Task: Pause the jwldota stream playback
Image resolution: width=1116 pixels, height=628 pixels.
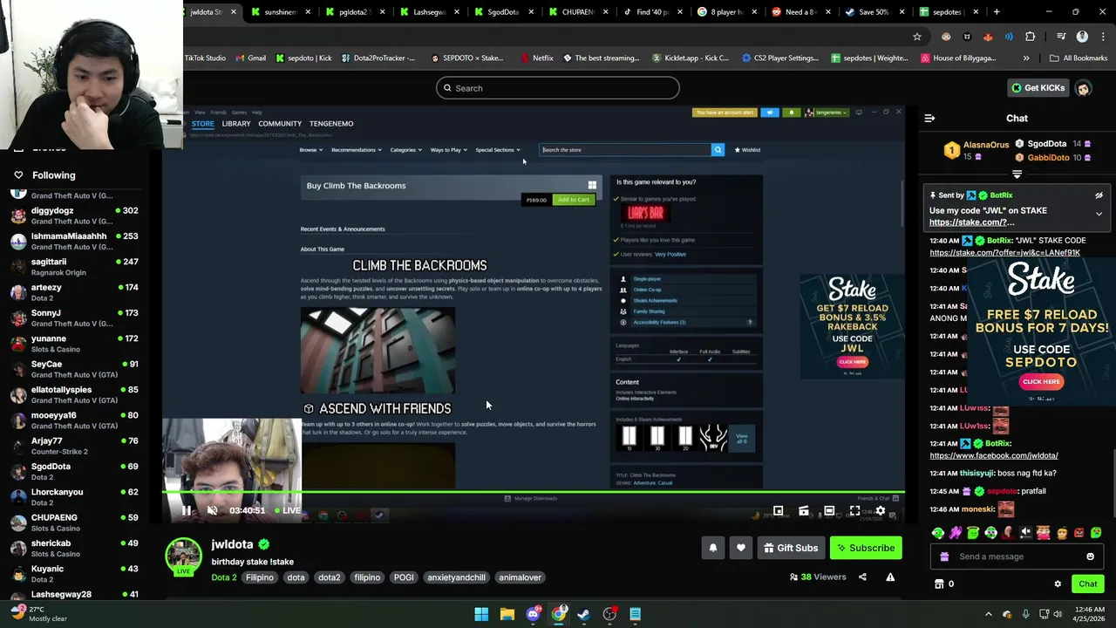Action: coord(186,511)
